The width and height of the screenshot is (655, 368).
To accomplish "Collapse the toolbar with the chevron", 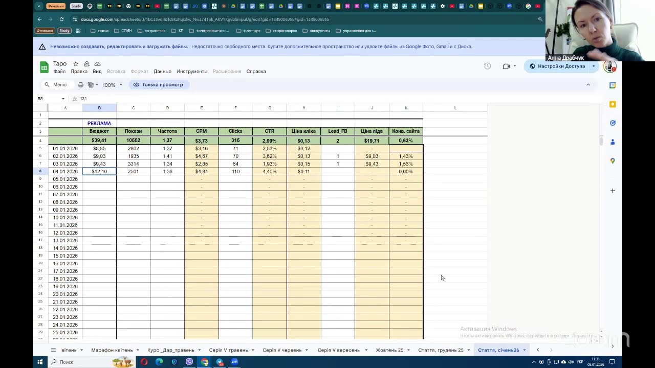I will (588, 85).
